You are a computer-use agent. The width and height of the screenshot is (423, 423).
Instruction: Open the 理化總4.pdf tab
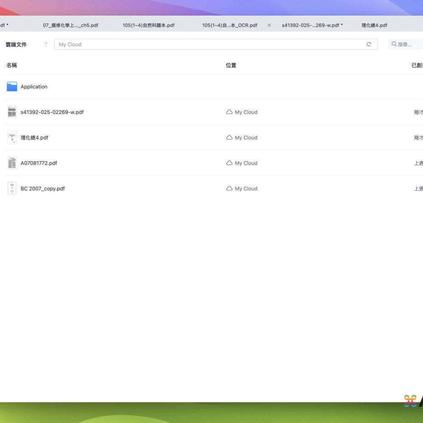point(374,25)
